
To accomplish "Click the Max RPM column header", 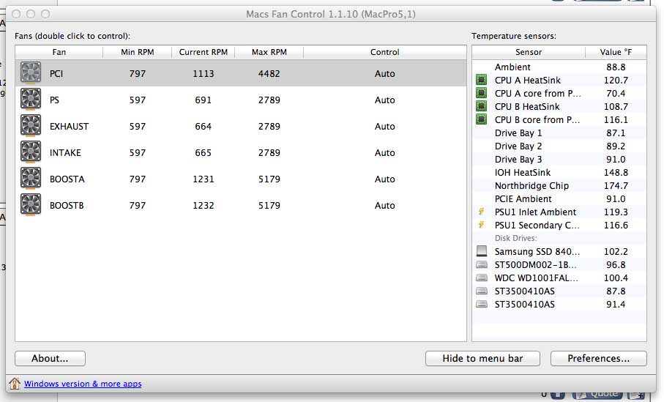I will pos(269,52).
